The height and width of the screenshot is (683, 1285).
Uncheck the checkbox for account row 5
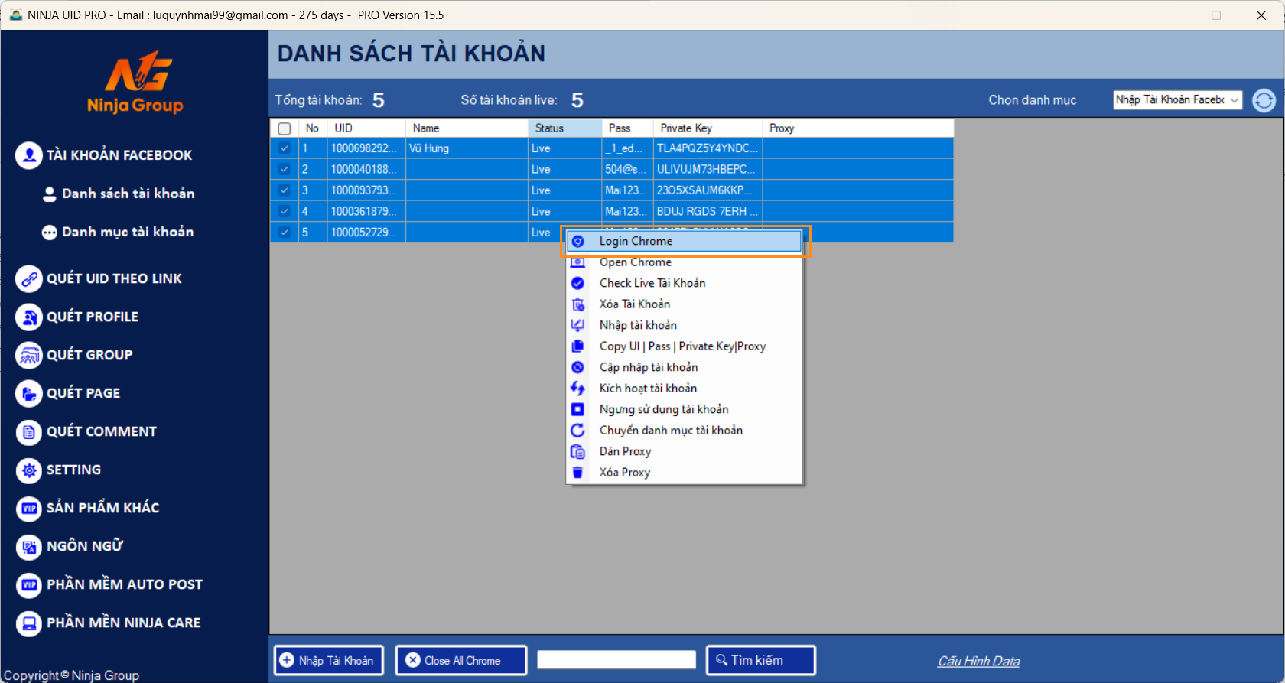tap(285, 233)
